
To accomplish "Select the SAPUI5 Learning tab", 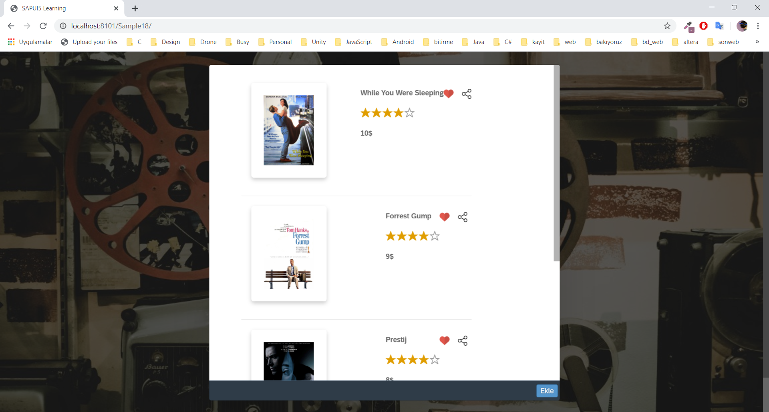I will 64,8.
